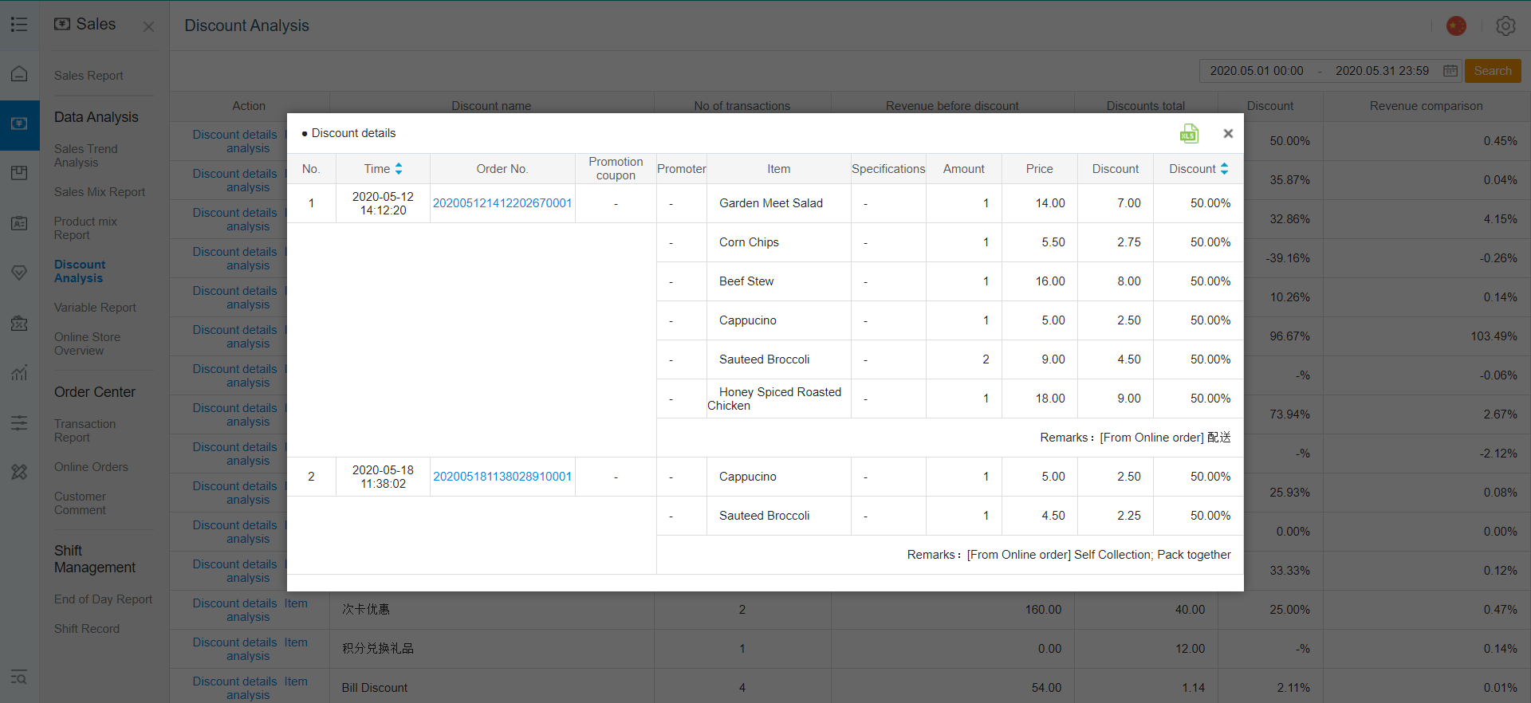This screenshot has height=703, width=1531.
Task: Open the store/products sidebar icon
Action: click(x=19, y=173)
